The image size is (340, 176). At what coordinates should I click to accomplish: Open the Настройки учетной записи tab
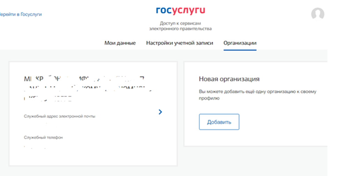[x=180, y=43]
